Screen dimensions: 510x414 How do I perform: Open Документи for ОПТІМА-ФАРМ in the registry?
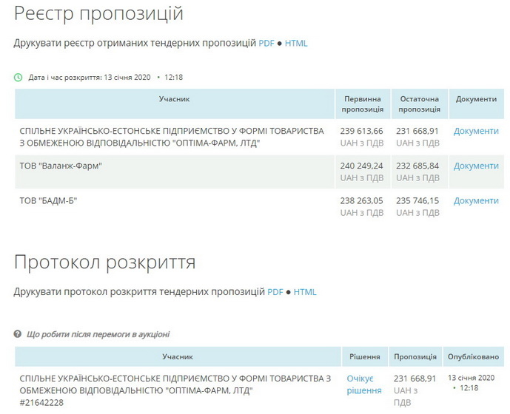coord(476,131)
